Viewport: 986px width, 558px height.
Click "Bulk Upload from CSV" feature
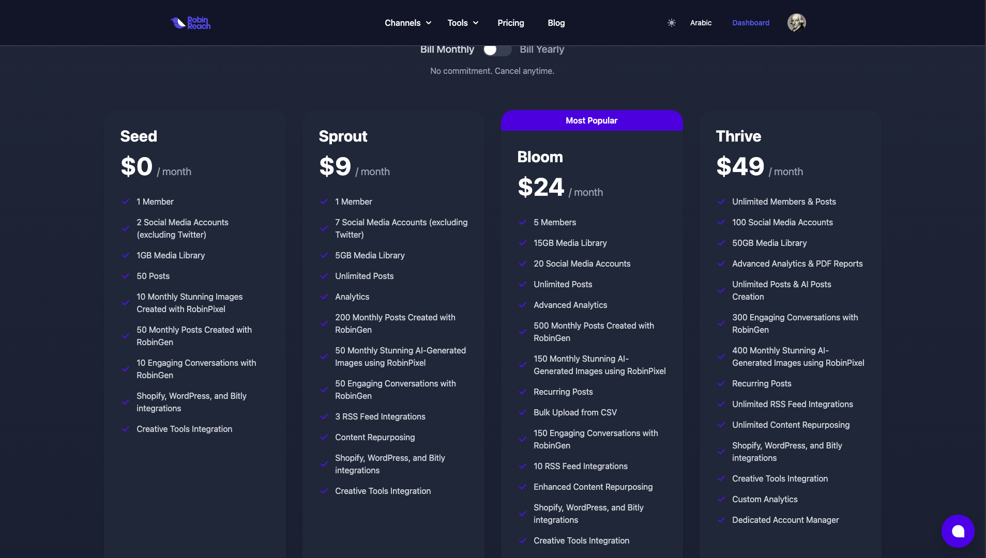tap(575, 412)
